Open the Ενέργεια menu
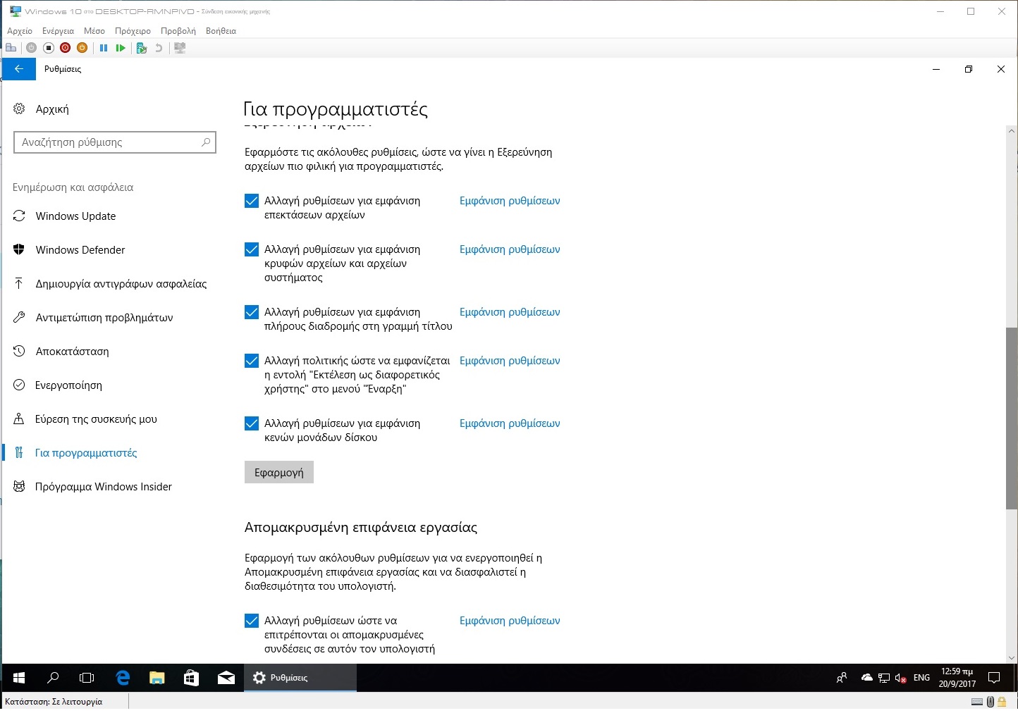Screen dimensions: 1018x713 tap(58, 31)
